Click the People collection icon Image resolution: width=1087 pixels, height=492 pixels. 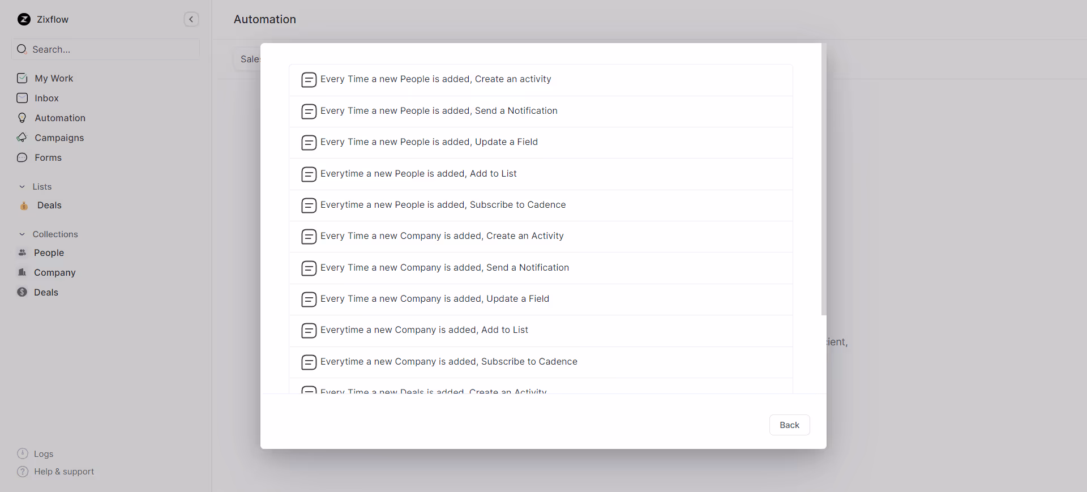[x=22, y=253]
